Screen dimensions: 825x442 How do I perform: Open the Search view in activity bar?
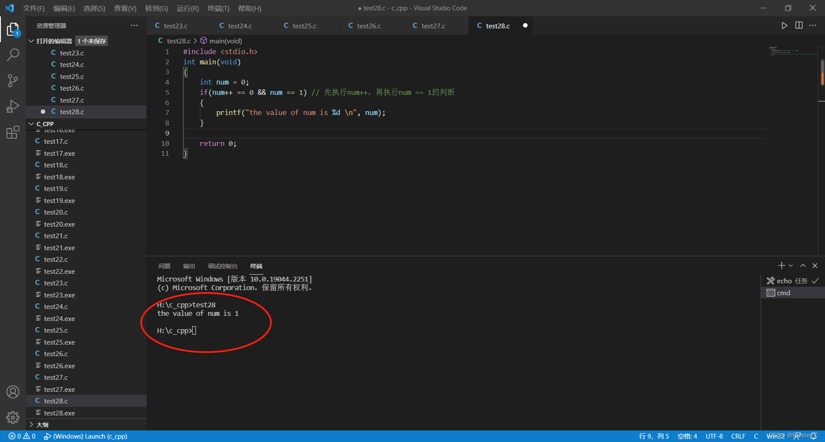[13, 55]
